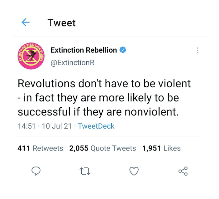Click the blue verified badge icon
The width and height of the screenshot is (219, 199).
coord(123,50)
